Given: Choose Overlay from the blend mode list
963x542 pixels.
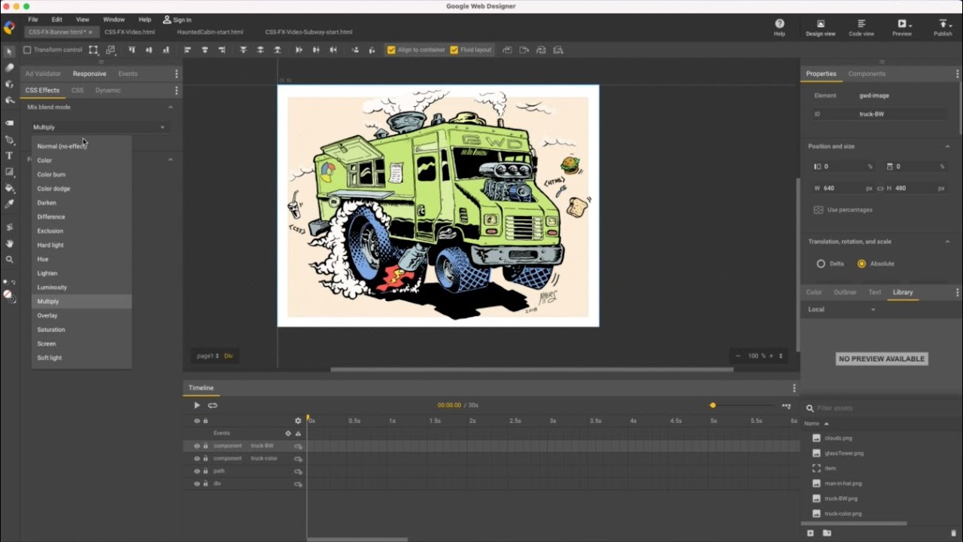Looking at the screenshot, I should [47, 315].
